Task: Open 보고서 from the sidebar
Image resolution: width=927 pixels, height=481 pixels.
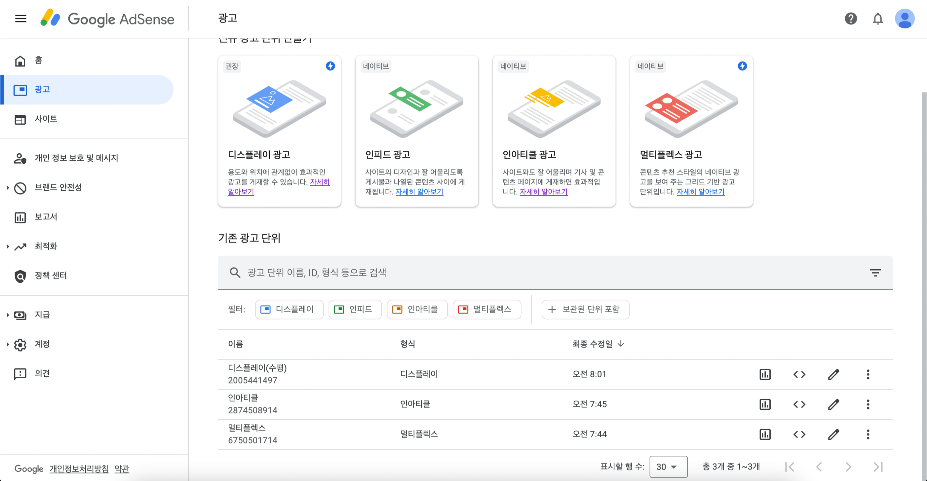Action: (x=46, y=217)
